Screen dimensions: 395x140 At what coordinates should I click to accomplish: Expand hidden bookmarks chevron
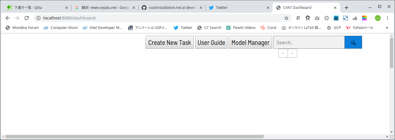pyautogui.click(x=387, y=28)
